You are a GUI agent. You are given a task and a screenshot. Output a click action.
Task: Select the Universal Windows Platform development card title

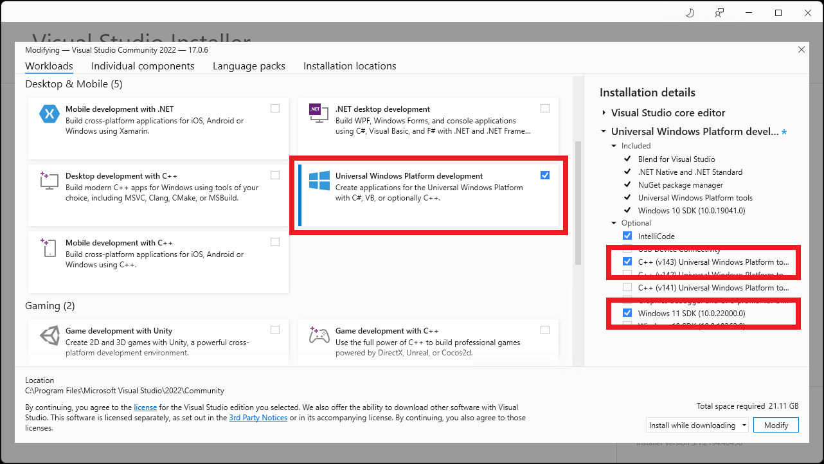click(x=409, y=176)
